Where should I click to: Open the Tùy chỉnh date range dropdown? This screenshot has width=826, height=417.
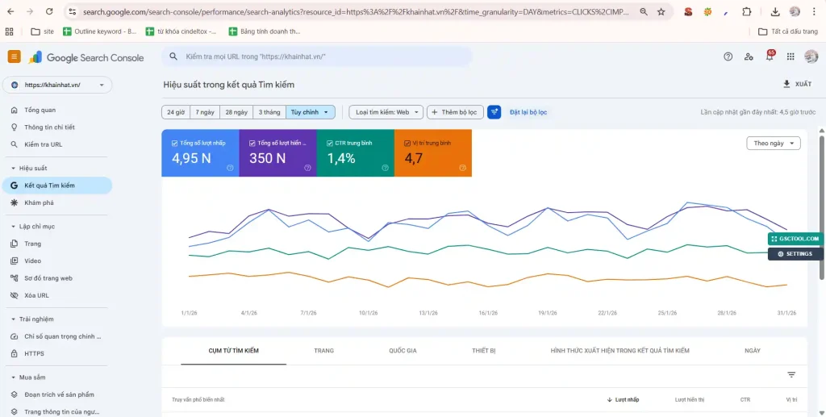coord(311,112)
